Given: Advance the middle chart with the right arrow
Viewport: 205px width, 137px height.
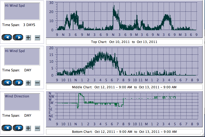Looking at the screenshot, I should pyautogui.click(x=18, y=83).
